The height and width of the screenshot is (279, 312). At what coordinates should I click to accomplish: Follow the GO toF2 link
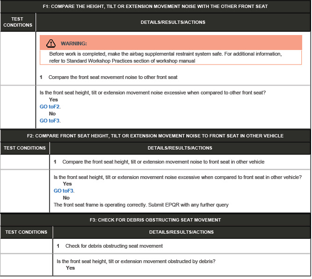coord(50,107)
